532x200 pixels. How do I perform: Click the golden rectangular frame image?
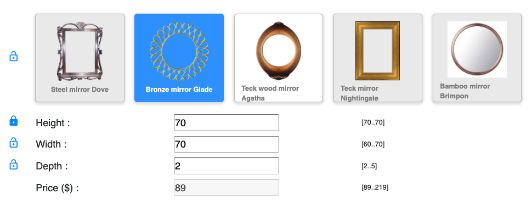(378, 51)
